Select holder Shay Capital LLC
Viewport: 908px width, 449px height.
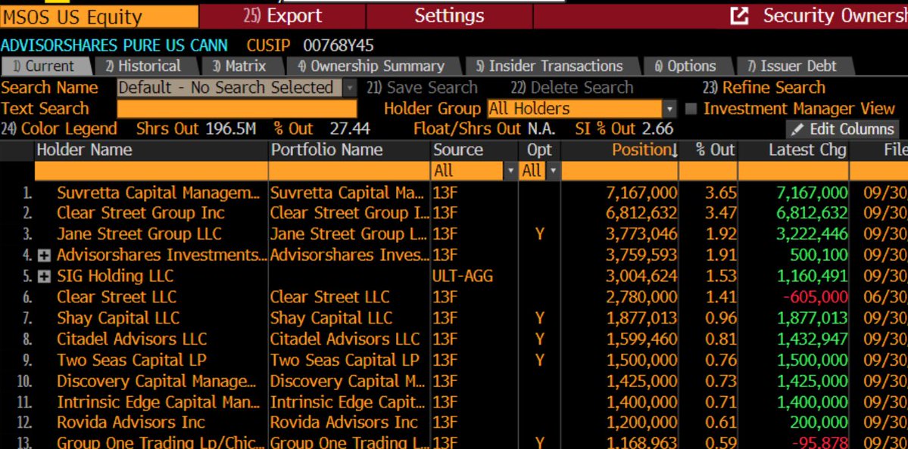point(118,318)
